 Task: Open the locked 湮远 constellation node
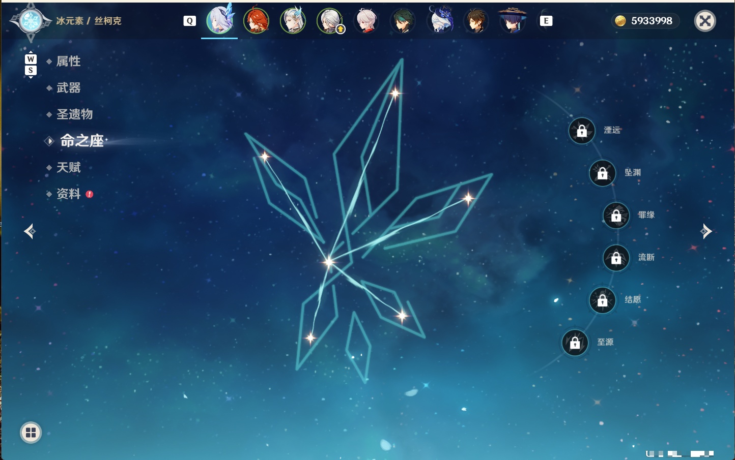click(x=582, y=131)
